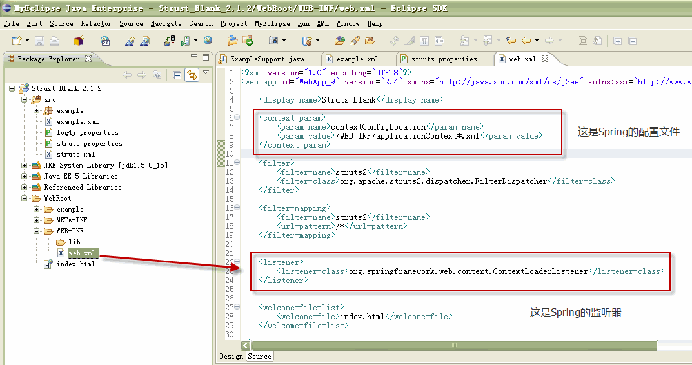Switch to the Source view tab
Image resolution: width=692 pixels, height=365 pixels.
259,356
